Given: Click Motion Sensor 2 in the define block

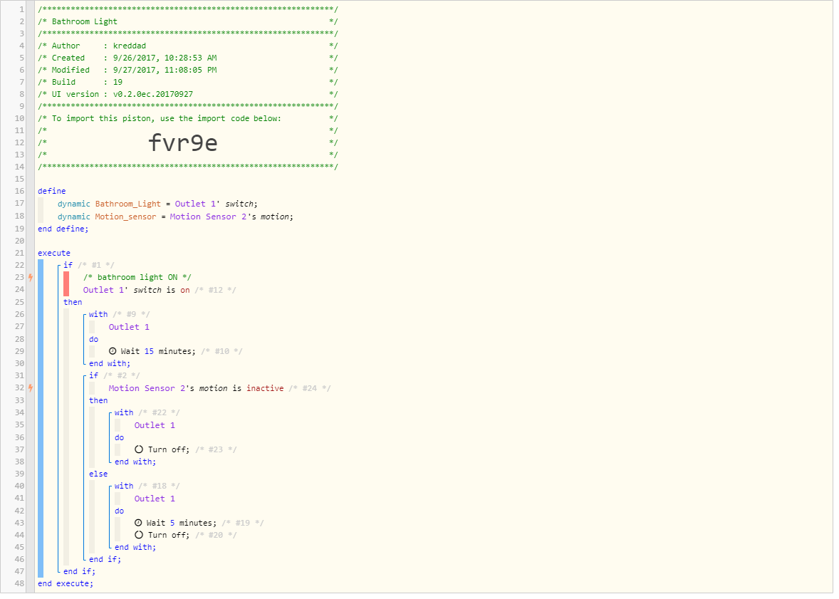Looking at the screenshot, I should [208, 217].
